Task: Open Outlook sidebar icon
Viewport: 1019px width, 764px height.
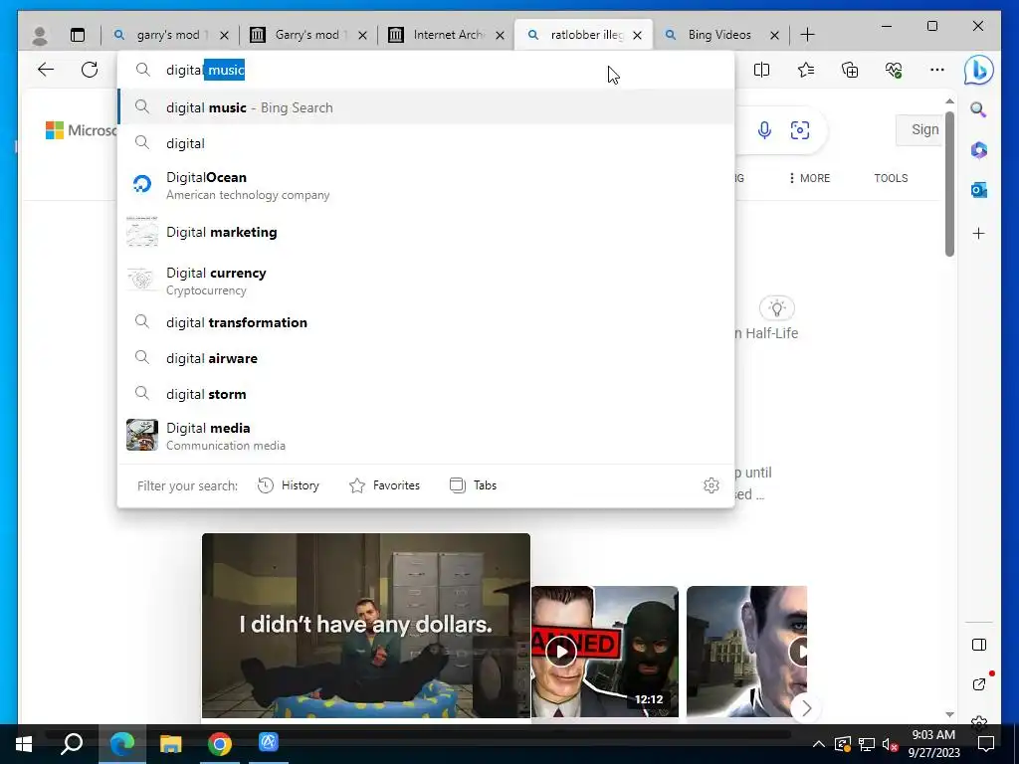Action: coord(979,190)
